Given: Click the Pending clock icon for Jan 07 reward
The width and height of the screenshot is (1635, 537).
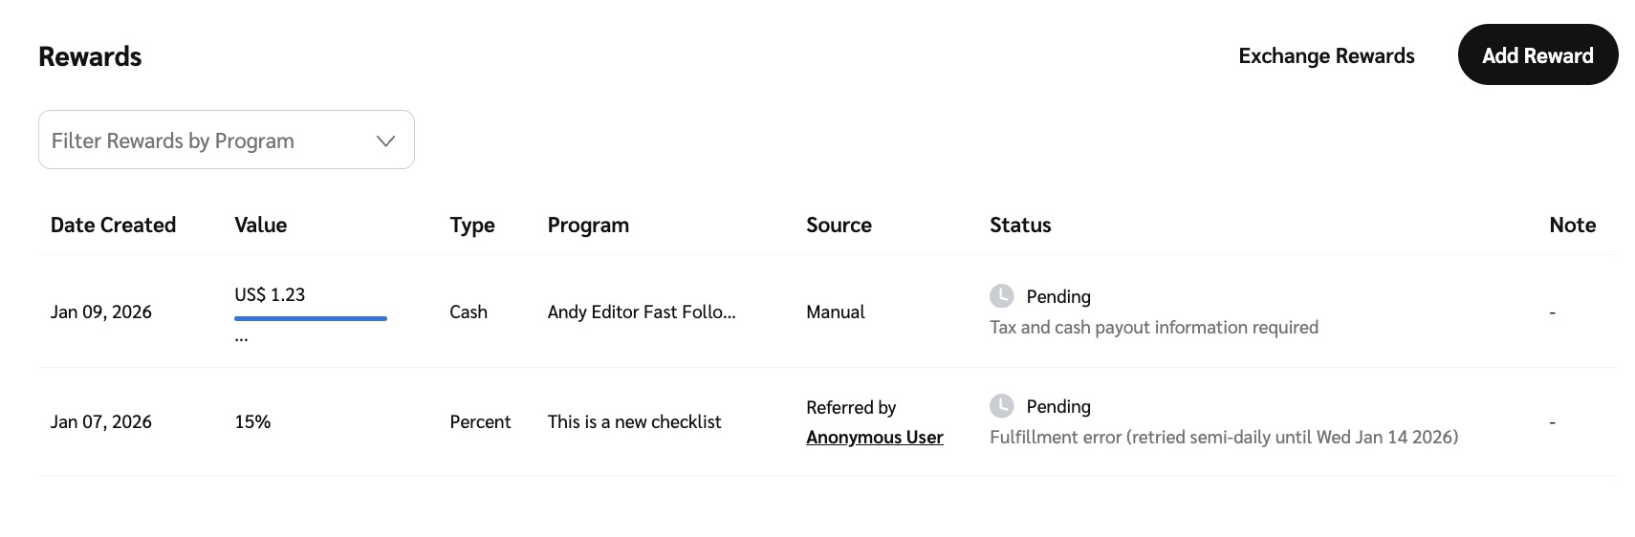Looking at the screenshot, I should point(1001,406).
